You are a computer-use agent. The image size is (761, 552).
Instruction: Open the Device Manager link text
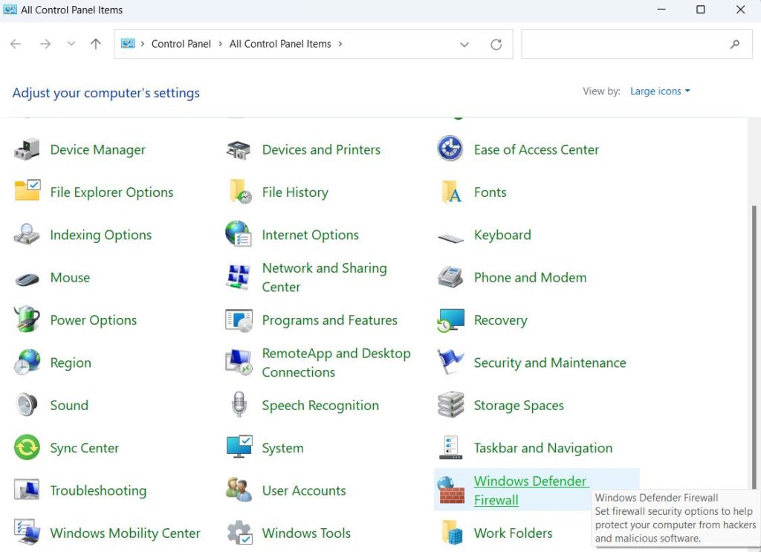click(x=97, y=149)
